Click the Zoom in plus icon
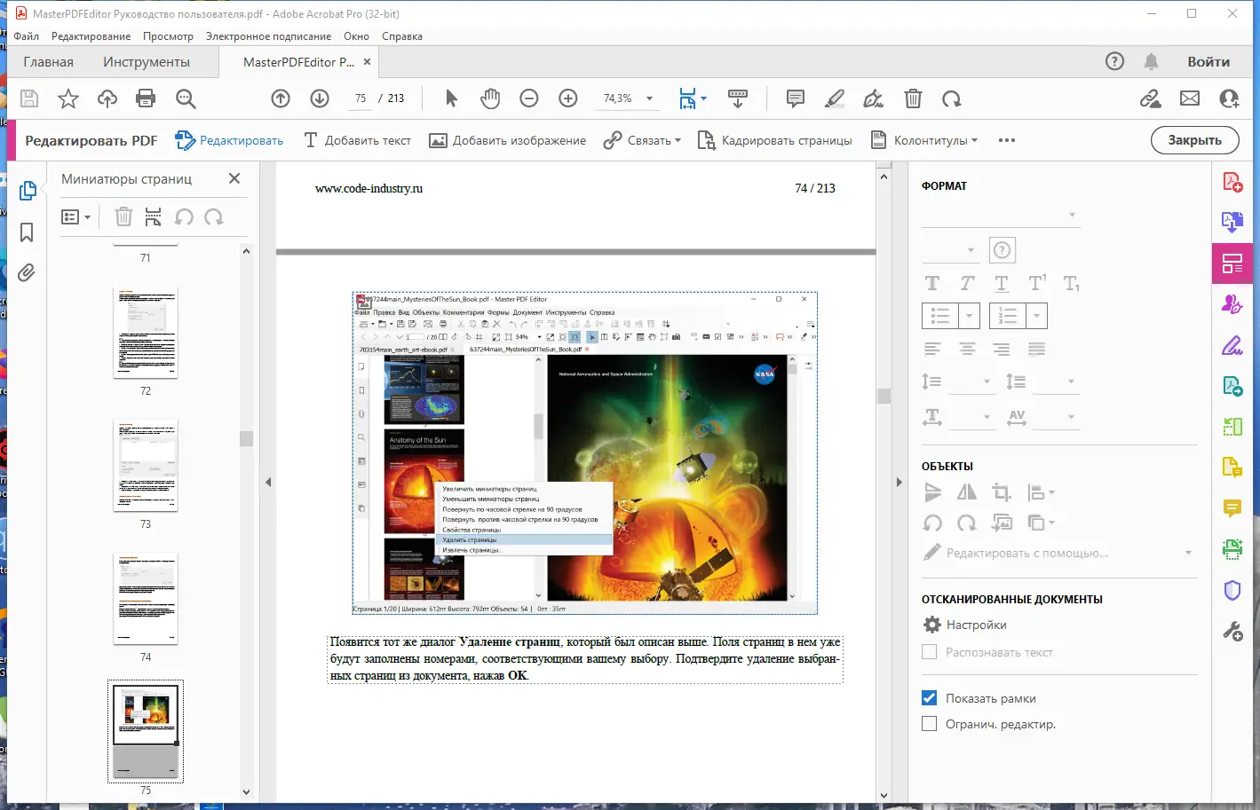This screenshot has height=810, width=1260. 568,98
